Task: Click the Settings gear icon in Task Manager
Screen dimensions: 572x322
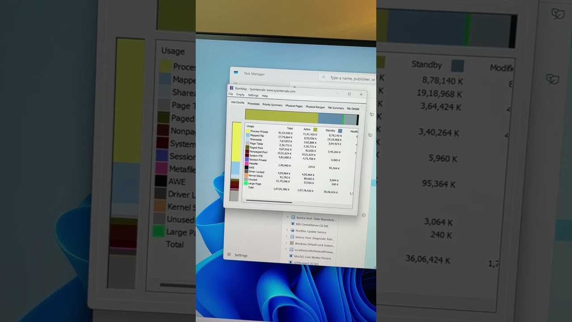Action: (229, 254)
